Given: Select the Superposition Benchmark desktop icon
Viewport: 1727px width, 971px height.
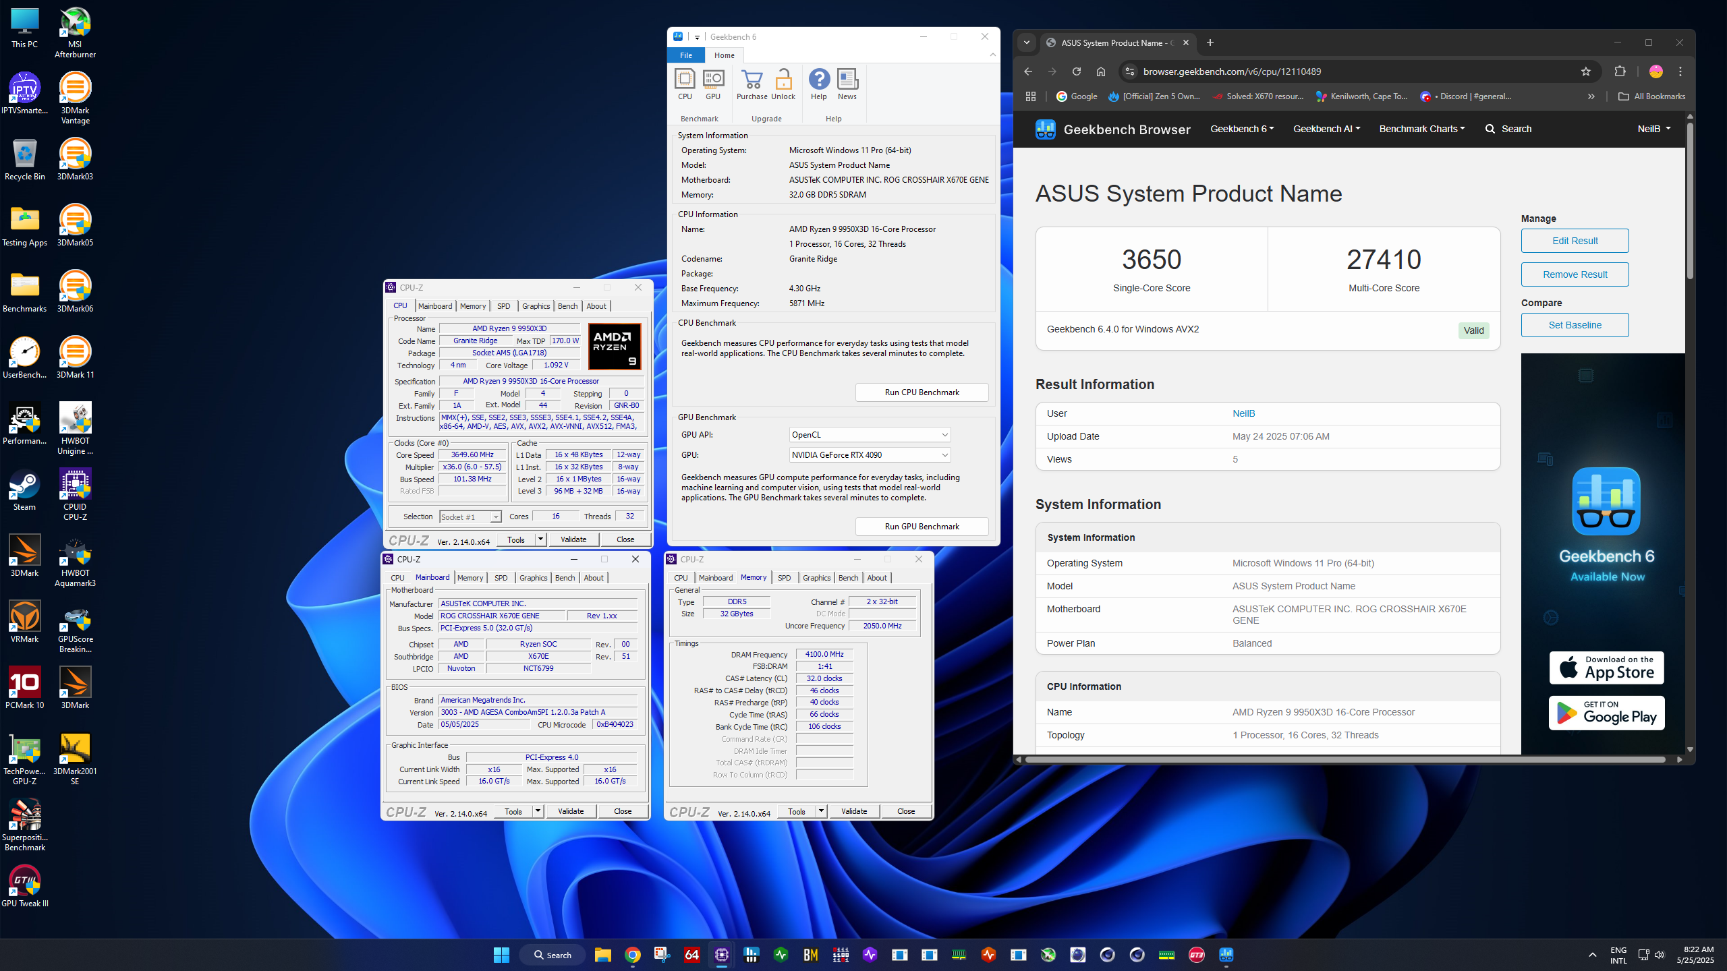Looking at the screenshot, I should 25,825.
